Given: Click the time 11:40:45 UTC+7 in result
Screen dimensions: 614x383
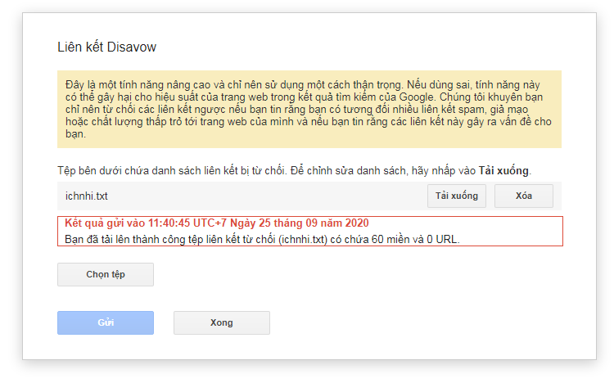Looking at the screenshot, I should [x=184, y=223].
